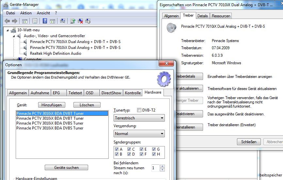The width and height of the screenshot is (283, 180).
Task: Open the Aktion menu
Action: coord(26,13)
